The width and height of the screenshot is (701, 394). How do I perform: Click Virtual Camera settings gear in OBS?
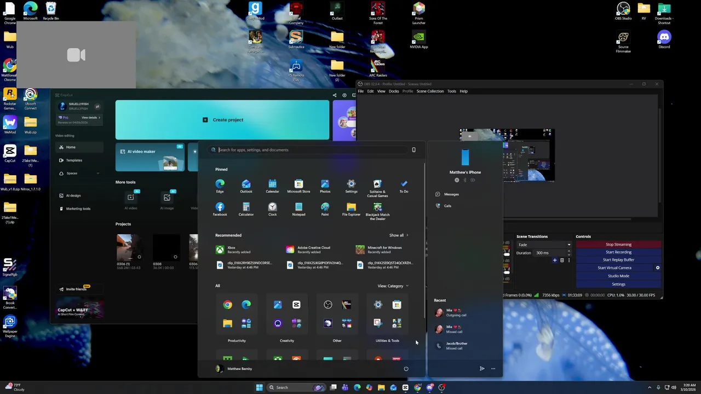coord(658,268)
